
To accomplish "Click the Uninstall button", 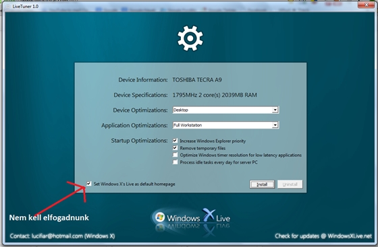I will point(290,184).
